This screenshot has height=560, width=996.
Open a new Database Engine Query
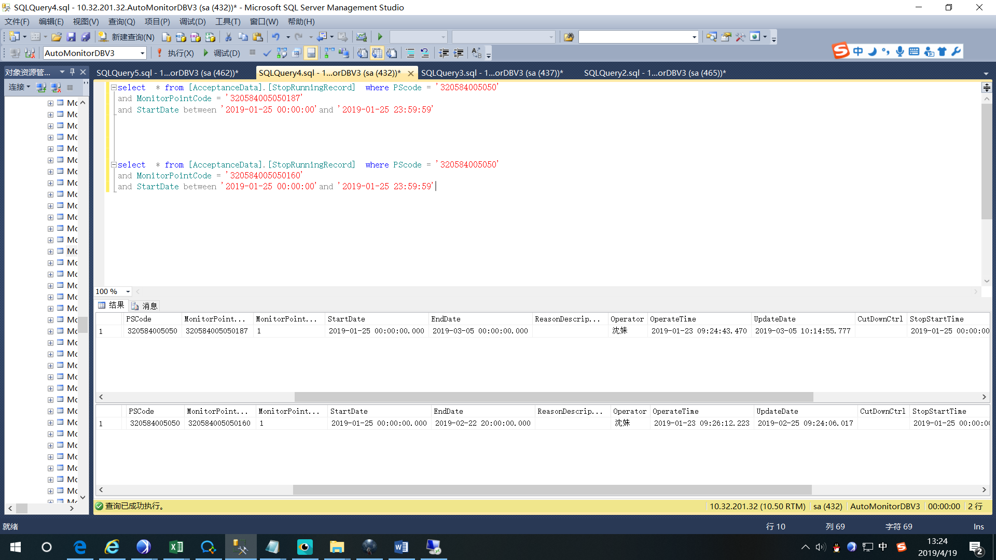coord(166,37)
